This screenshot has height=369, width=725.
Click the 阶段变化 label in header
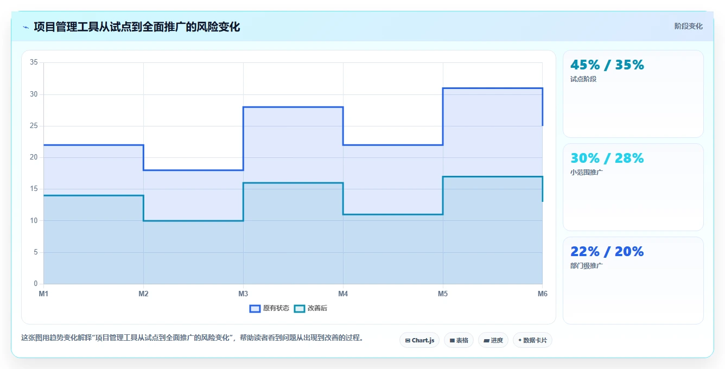pyautogui.click(x=688, y=26)
